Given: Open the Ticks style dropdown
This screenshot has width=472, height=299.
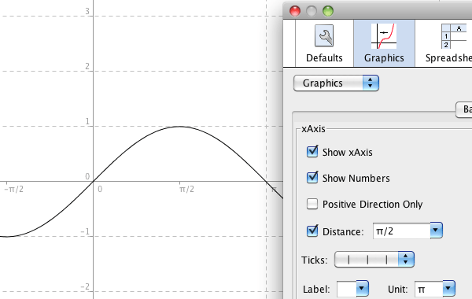Looking at the screenshot, I should 374,259.
